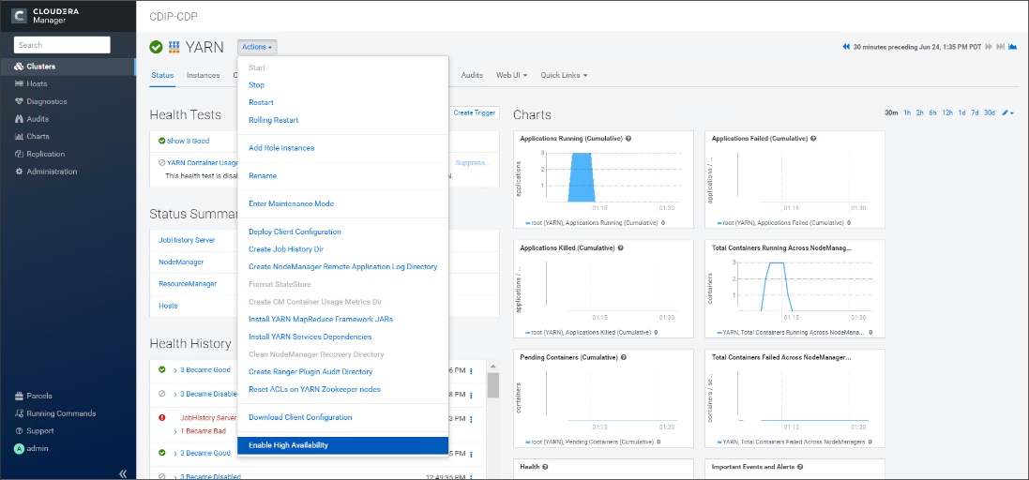The width and height of the screenshot is (1029, 480).
Task: Click the Audits icon in sidebar
Action: click(x=19, y=119)
